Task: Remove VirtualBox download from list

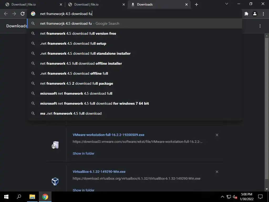Action: pyautogui.click(x=217, y=172)
